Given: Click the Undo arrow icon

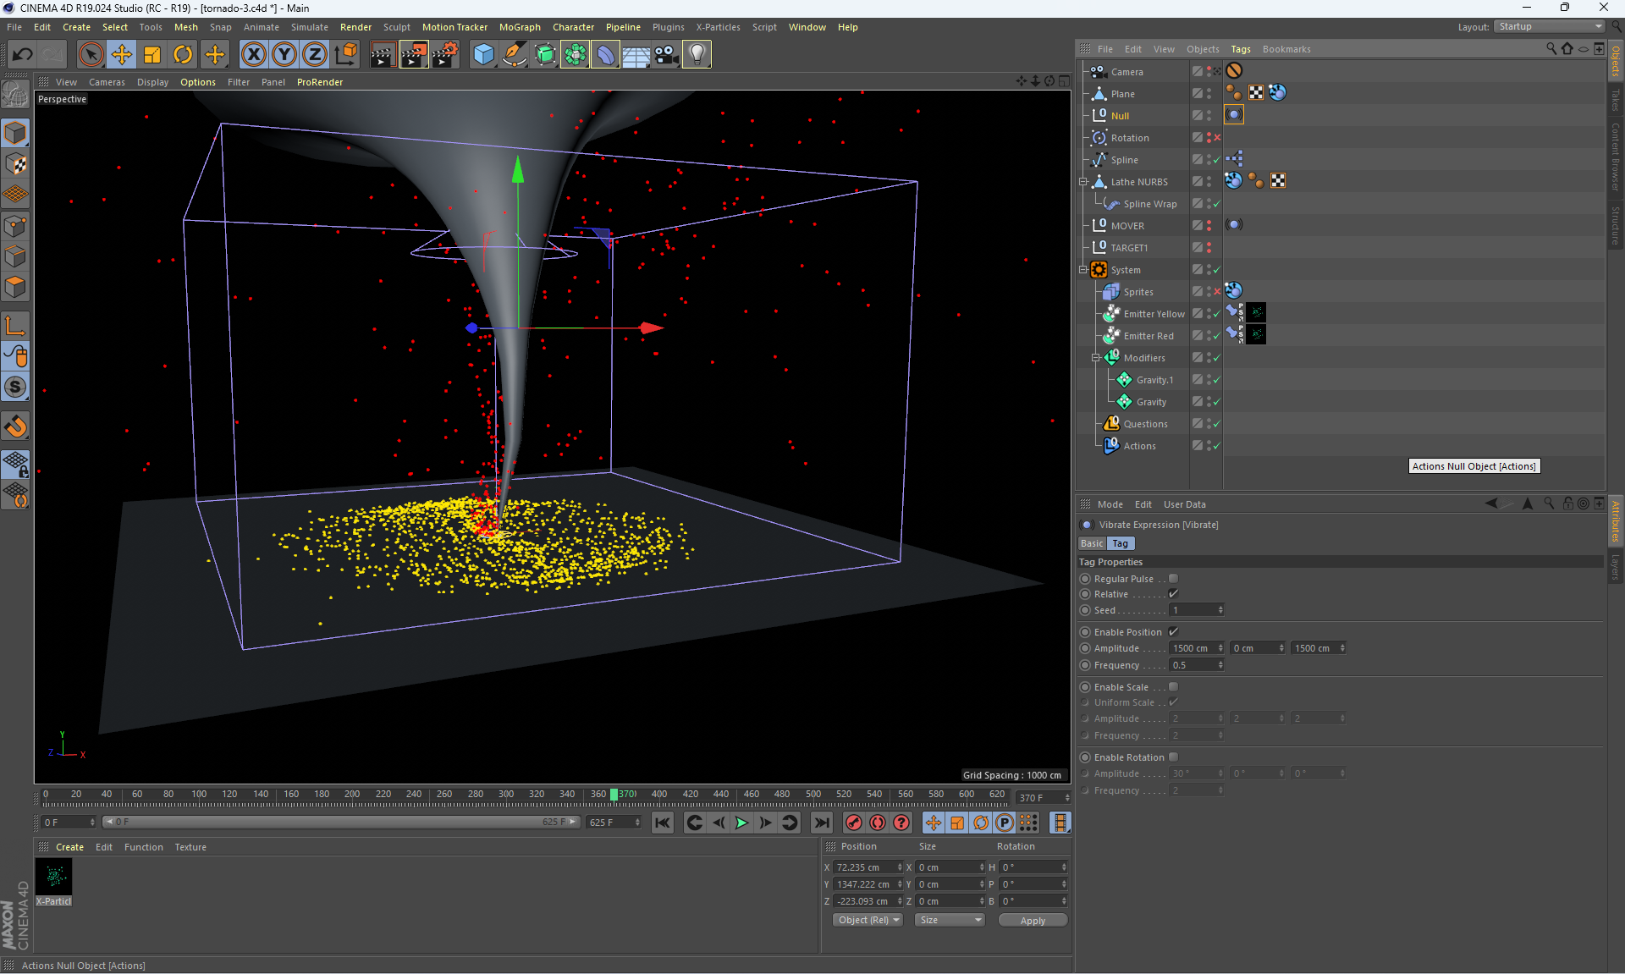Looking at the screenshot, I should pyautogui.click(x=22, y=55).
